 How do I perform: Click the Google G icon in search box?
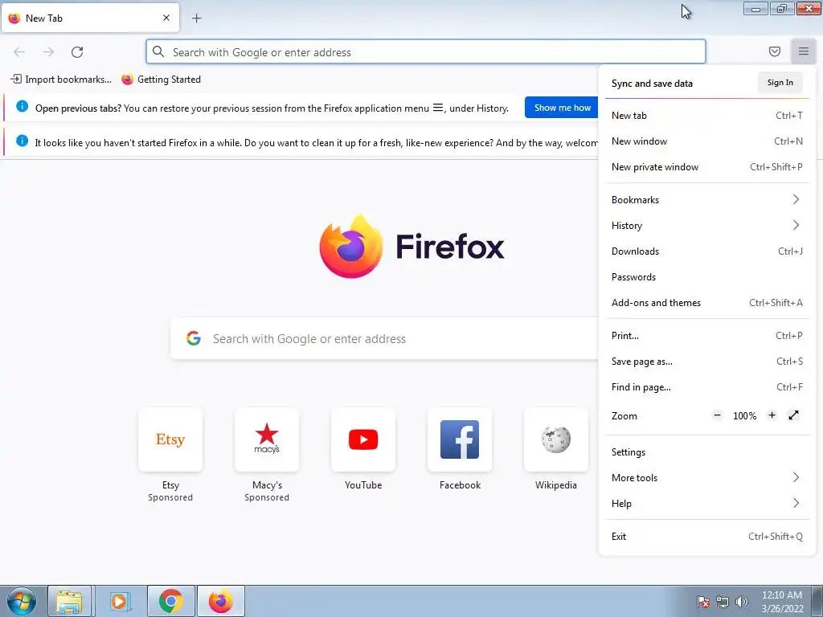coord(194,338)
